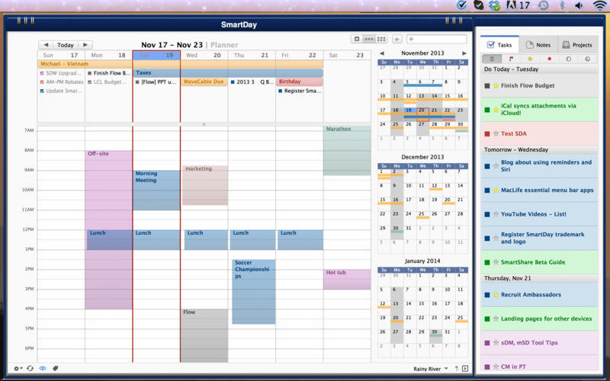The image size is (610, 381).
Task: Switch to single day view icon
Action: tap(357, 39)
